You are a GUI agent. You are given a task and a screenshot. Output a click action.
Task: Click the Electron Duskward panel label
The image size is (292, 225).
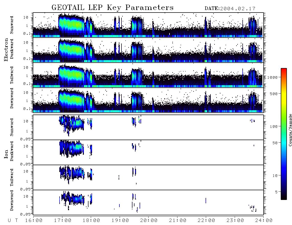12,49
